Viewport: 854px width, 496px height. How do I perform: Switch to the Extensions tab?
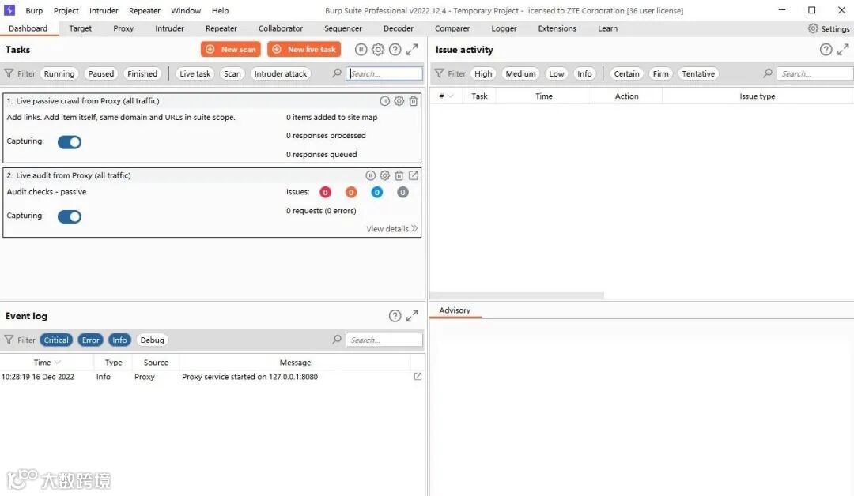[557, 28]
